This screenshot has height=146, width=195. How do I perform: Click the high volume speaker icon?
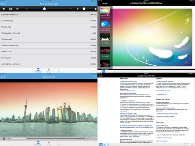[95, 9]
